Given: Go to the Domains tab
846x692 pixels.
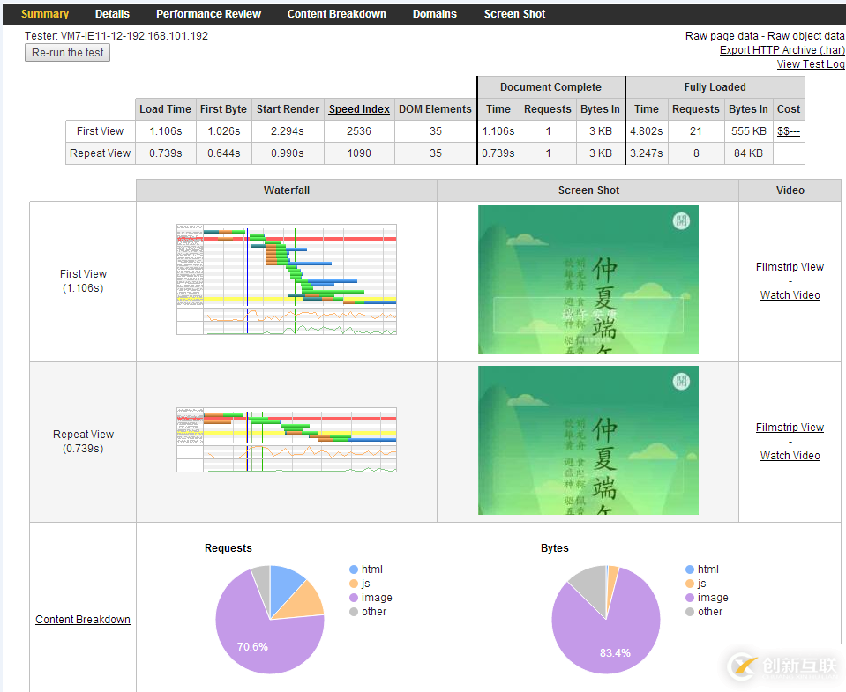Looking at the screenshot, I should [434, 14].
